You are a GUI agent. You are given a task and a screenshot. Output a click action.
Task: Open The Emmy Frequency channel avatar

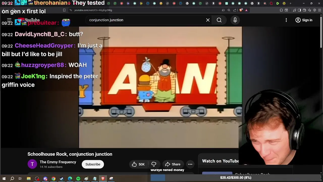(32, 164)
